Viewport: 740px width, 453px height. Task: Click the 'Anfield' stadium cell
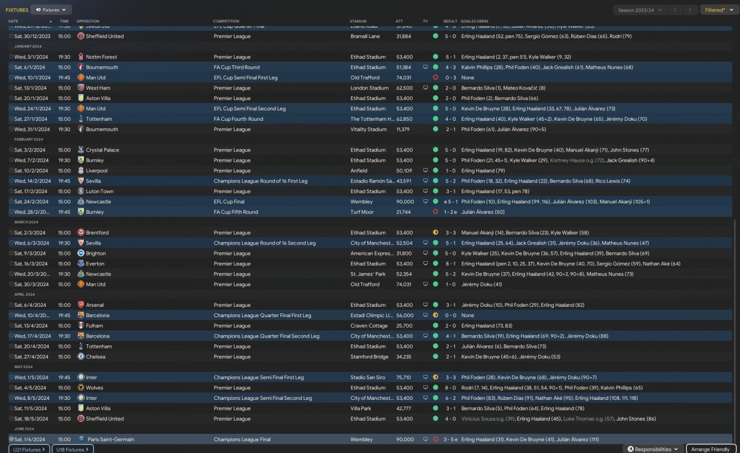tap(358, 171)
